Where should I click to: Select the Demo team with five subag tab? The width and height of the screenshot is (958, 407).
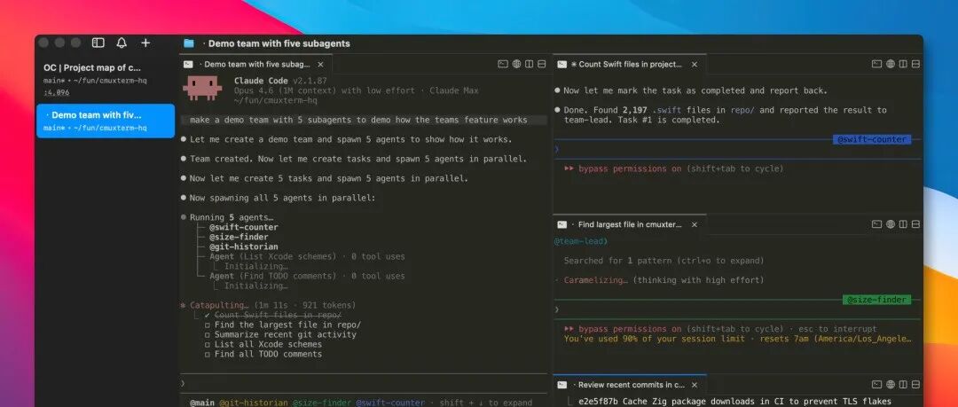click(x=256, y=64)
